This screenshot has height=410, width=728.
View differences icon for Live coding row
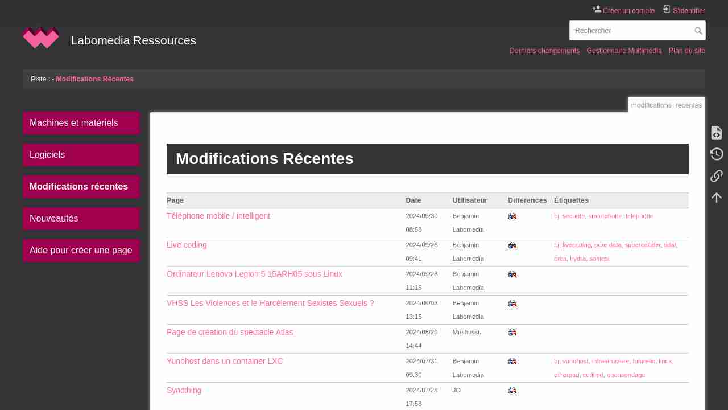coord(512,245)
